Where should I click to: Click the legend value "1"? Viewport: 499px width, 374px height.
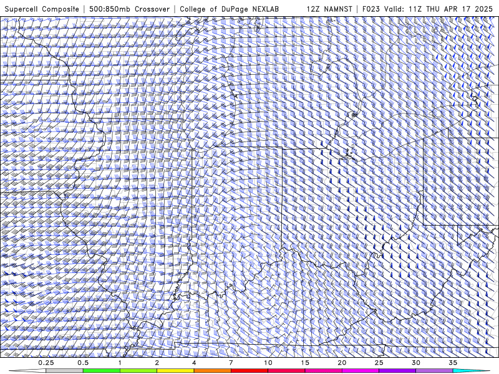pyautogui.click(x=120, y=363)
